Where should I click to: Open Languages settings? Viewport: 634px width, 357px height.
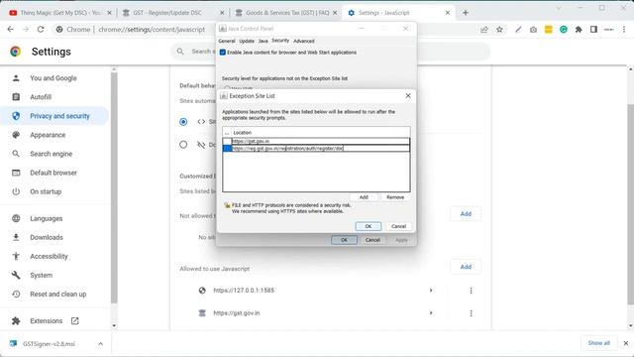(47, 218)
